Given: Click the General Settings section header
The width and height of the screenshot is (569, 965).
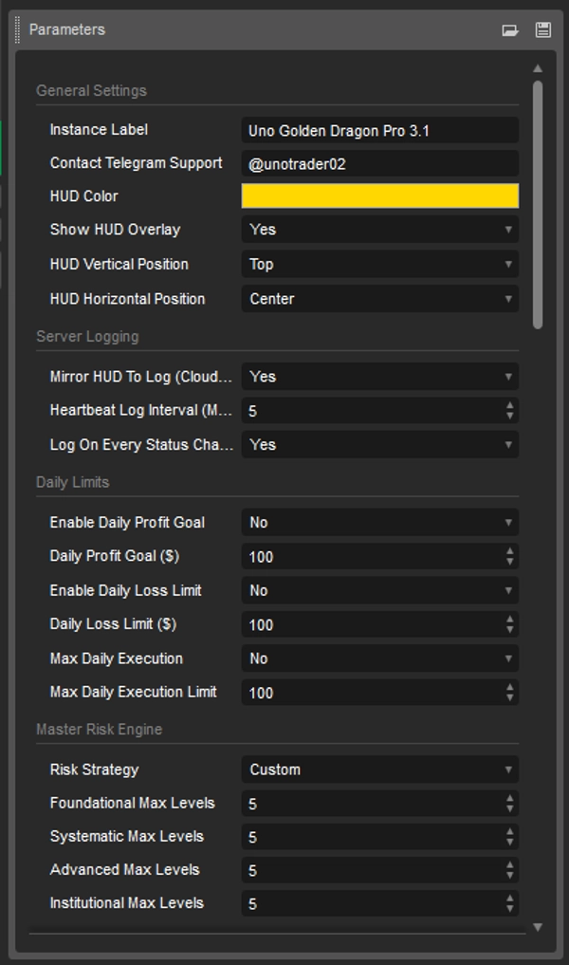Looking at the screenshot, I should (x=92, y=90).
